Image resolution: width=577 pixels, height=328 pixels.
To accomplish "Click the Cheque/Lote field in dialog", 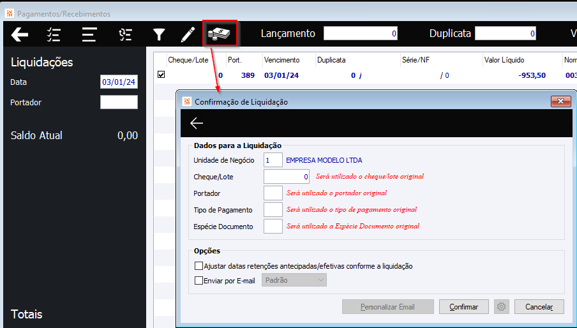I will pos(287,177).
